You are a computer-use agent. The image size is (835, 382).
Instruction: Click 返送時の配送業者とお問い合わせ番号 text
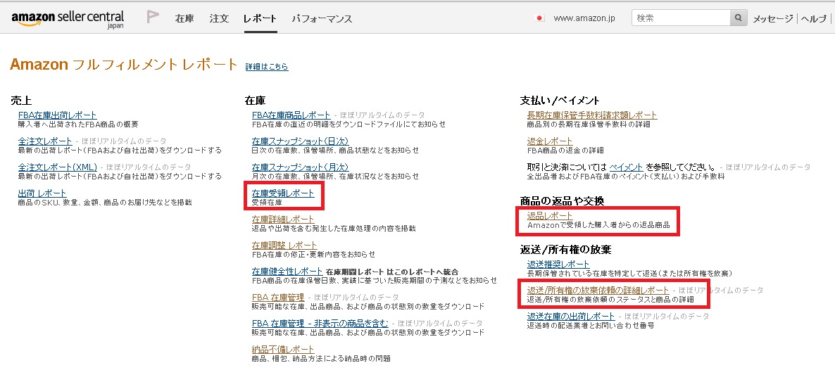(x=591, y=326)
